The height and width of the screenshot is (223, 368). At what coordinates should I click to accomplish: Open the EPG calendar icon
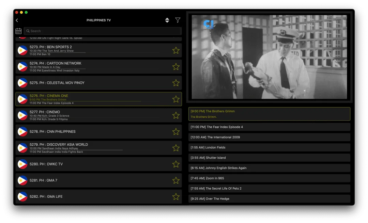click(18, 31)
